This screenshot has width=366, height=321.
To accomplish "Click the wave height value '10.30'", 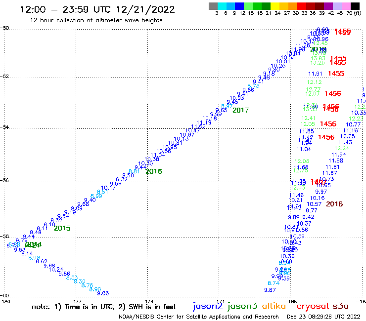I will pyautogui.click(x=145, y=163).
